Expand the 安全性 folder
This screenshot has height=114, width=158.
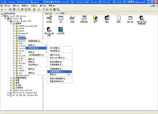[11, 85]
